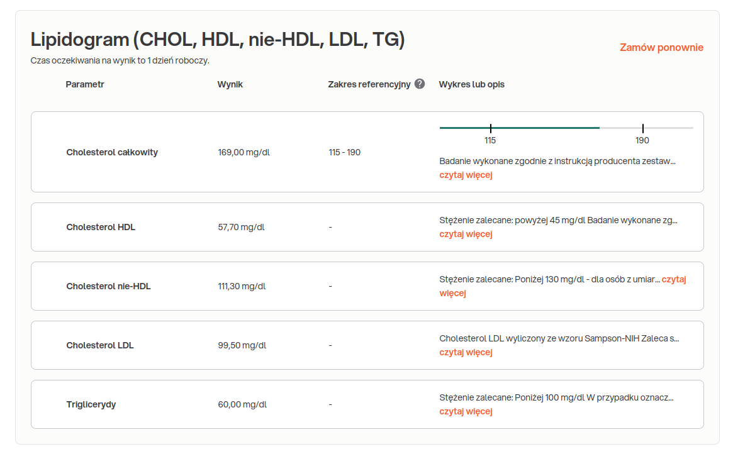Select the Cholesterol HDL parameter name
This screenshot has height=454, width=733.
[101, 227]
